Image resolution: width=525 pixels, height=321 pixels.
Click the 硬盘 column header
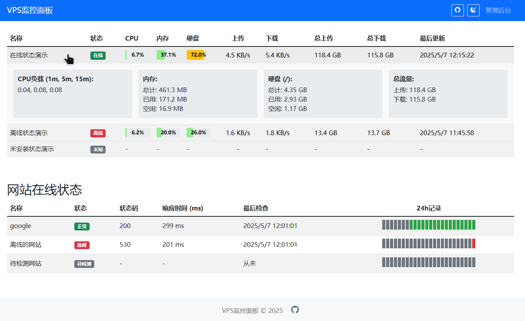(x=193, y=38)
